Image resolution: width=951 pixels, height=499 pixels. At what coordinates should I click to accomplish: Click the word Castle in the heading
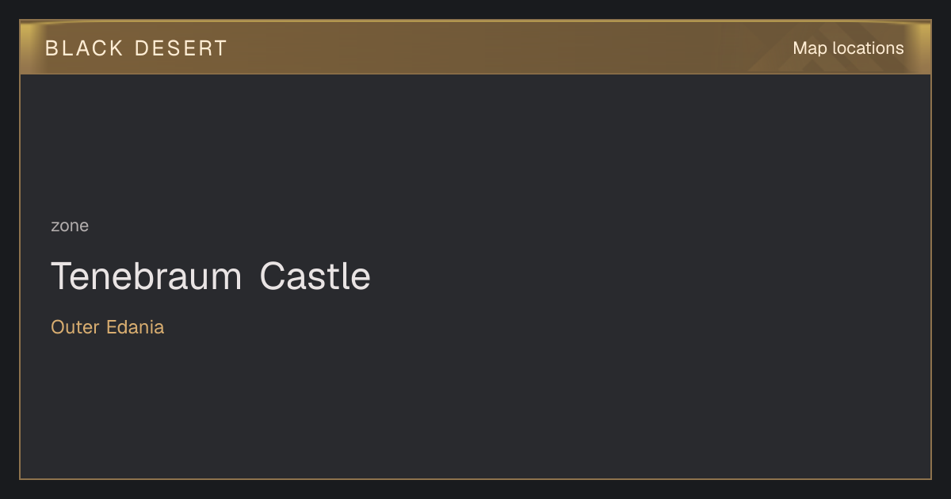(315, 276)
